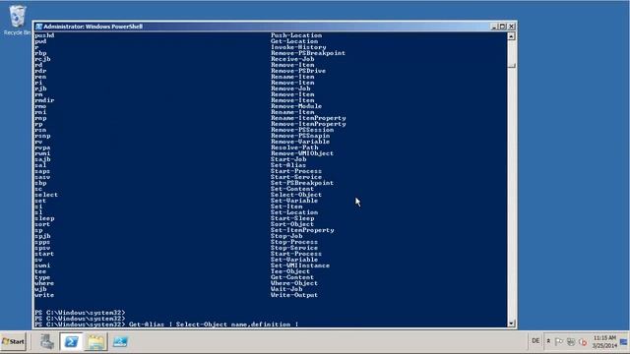Click the 'Receive-Job' entry
The image size is (630, 354).
pos(292,59)
